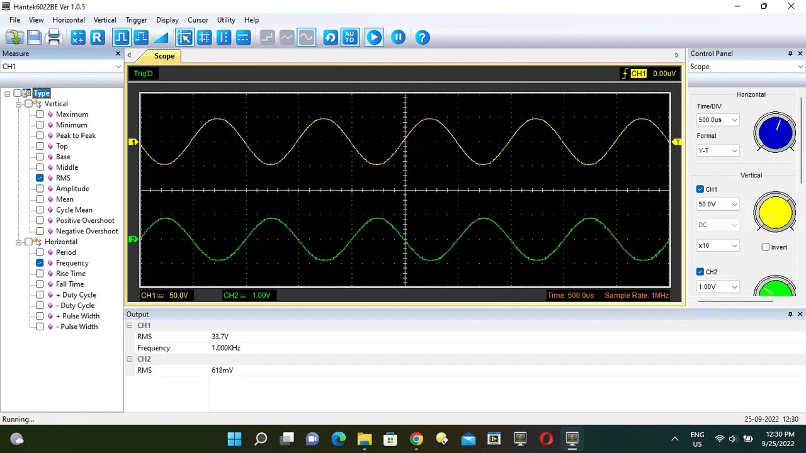Open the Control Panel Scope dropdown
This screenshot has height=453, width=806.
[747, 67]
